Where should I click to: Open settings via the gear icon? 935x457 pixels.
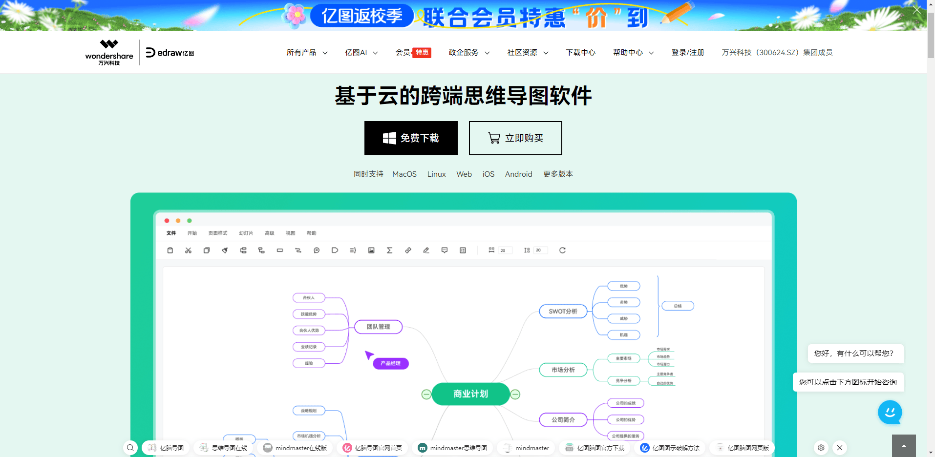821,447
